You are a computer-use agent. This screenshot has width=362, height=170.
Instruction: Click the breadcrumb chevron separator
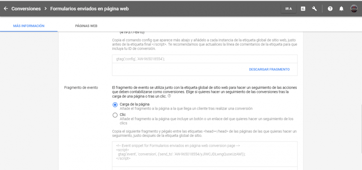point(45,9)
